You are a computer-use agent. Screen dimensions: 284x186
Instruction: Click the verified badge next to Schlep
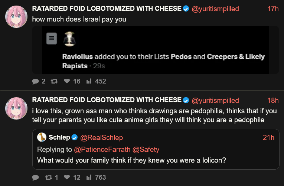75,138
